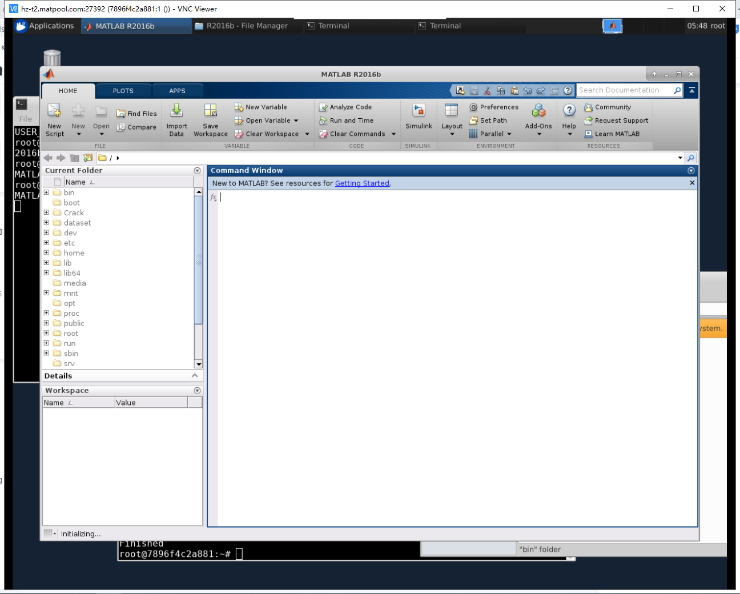This screenshot has width=740, height=594.
Task: Open the Clear Workspace dropdown arrow
Action: (x=307, y=134)
